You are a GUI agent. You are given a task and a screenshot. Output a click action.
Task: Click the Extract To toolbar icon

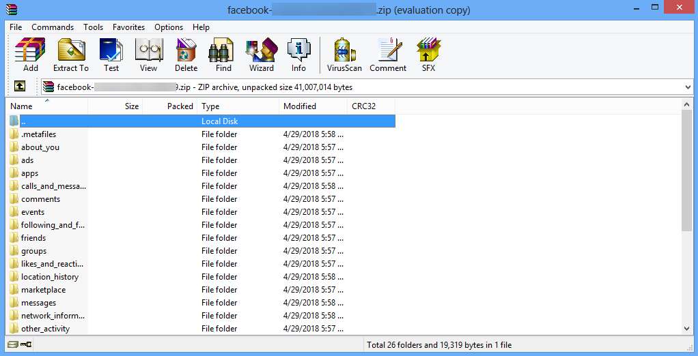point(71,55)
